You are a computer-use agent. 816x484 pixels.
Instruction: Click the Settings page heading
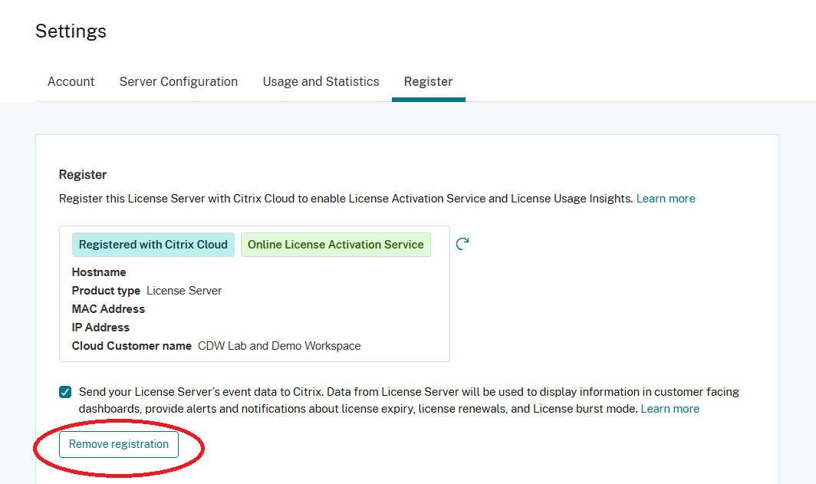tap(71, 31)
